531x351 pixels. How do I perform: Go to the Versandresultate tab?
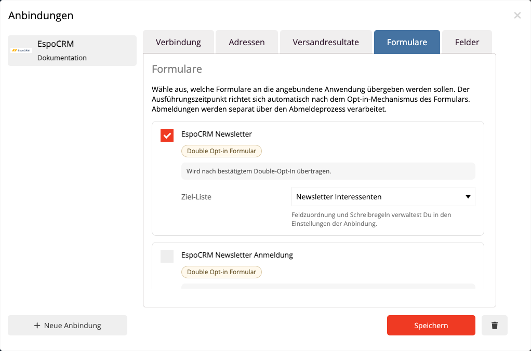coord(325,42)
